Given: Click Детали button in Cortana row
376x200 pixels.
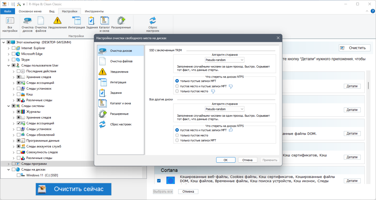Looking at the screenshot, I should [352, 181].
